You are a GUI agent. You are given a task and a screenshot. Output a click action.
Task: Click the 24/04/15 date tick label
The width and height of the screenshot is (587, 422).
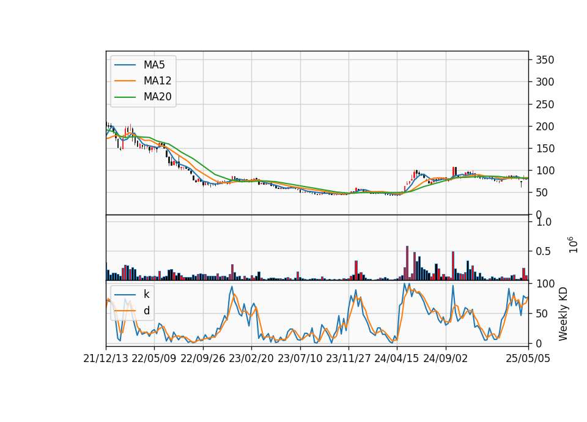(397, 358)
